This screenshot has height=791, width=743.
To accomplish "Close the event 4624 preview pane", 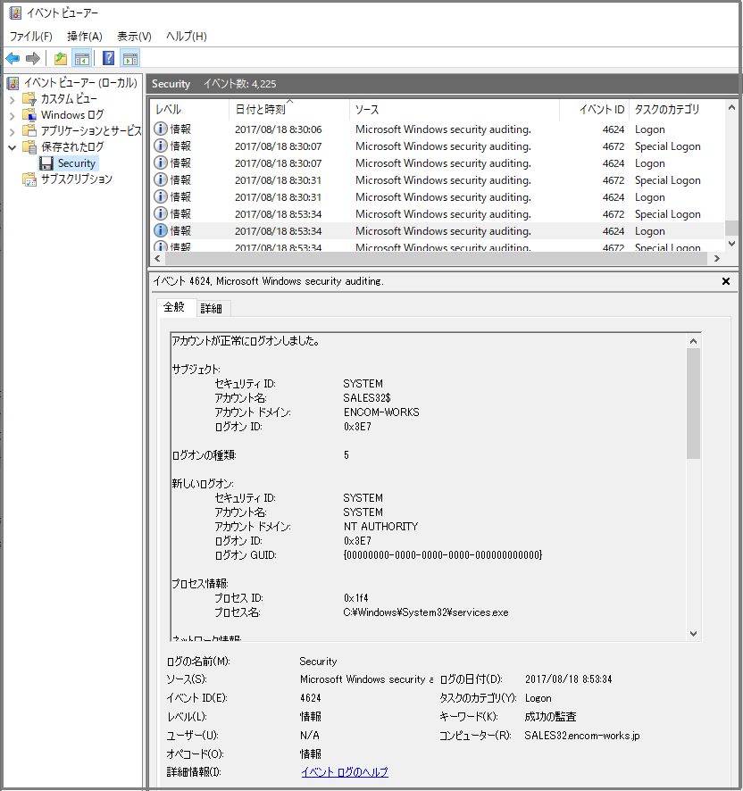I will (726, 281).
